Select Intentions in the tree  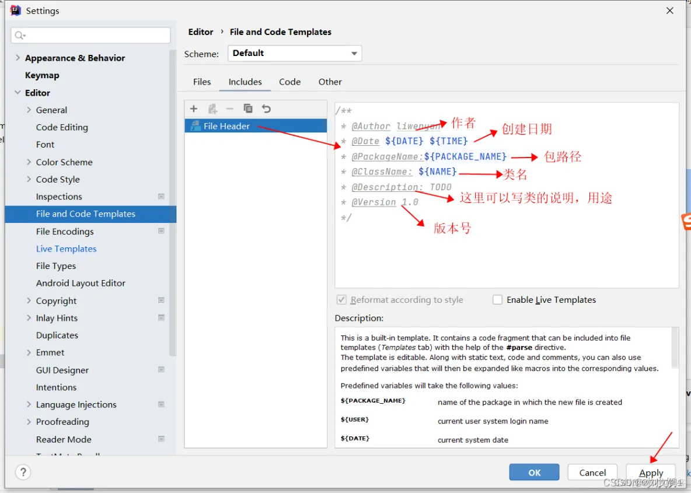(56, 387)
